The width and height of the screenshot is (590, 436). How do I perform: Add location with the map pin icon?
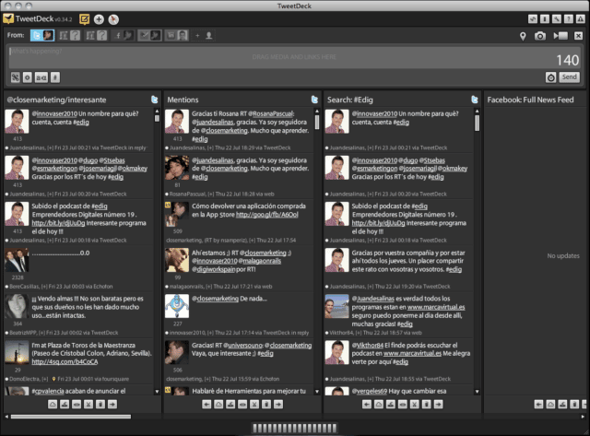523,36
